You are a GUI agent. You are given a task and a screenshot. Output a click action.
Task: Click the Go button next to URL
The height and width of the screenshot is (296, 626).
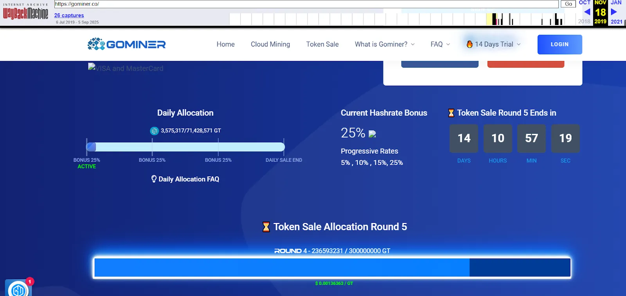coord(568,4)
